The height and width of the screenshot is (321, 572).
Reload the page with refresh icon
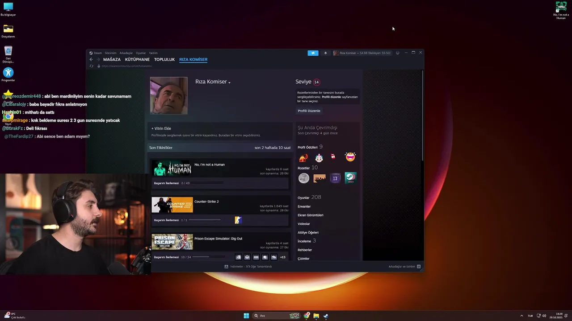pyautogui.click(x=92, y=66)
